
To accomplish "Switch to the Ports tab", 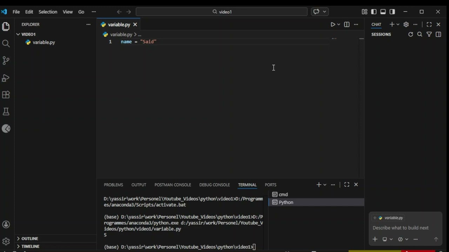I will [270, 185].
